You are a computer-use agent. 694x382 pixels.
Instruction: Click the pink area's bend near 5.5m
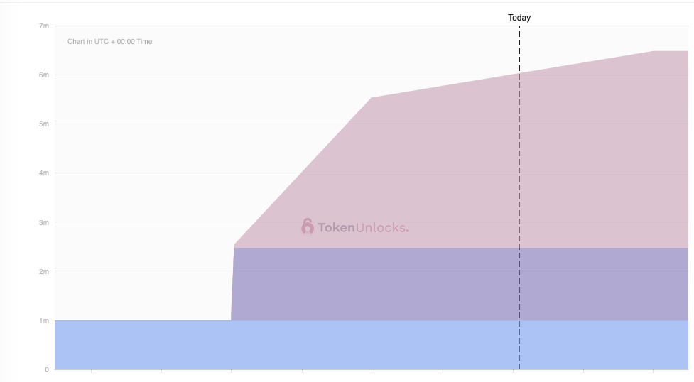click(x=372, y=98)
